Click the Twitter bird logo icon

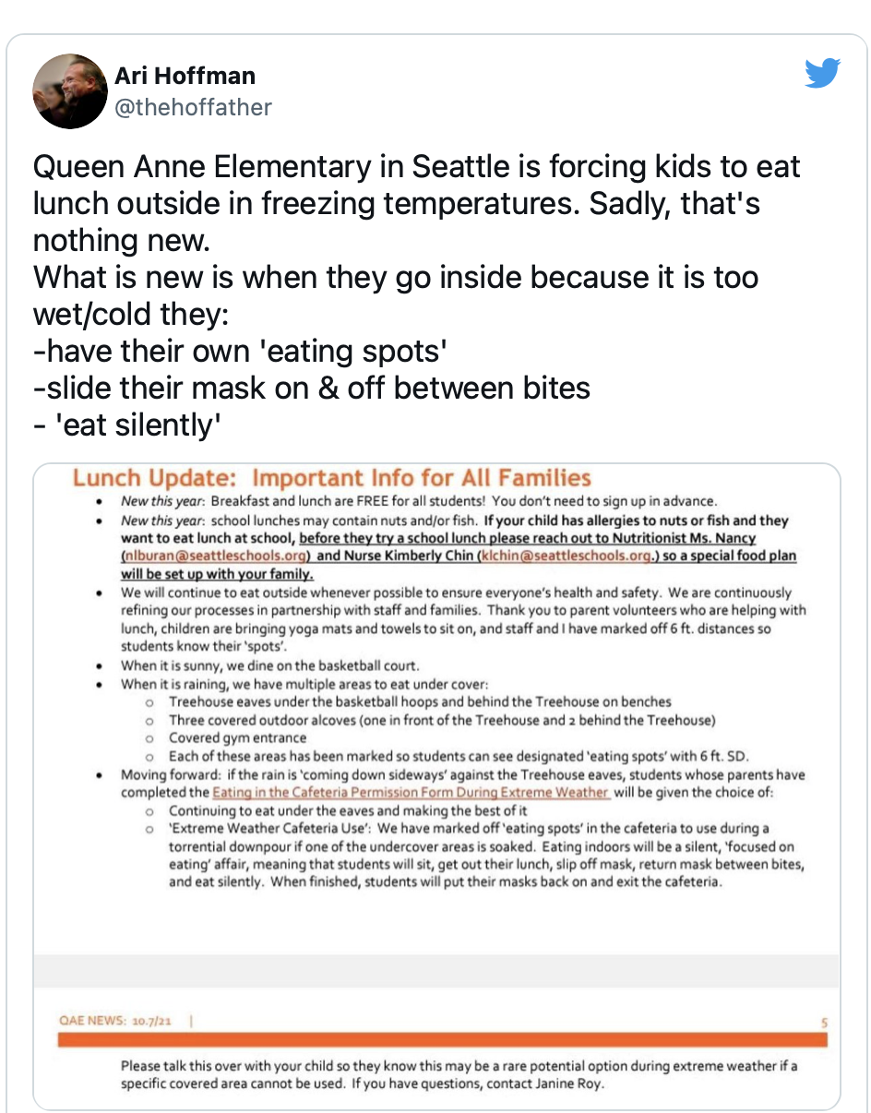[822, 74]
